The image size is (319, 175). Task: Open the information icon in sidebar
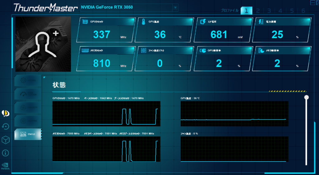5,153
